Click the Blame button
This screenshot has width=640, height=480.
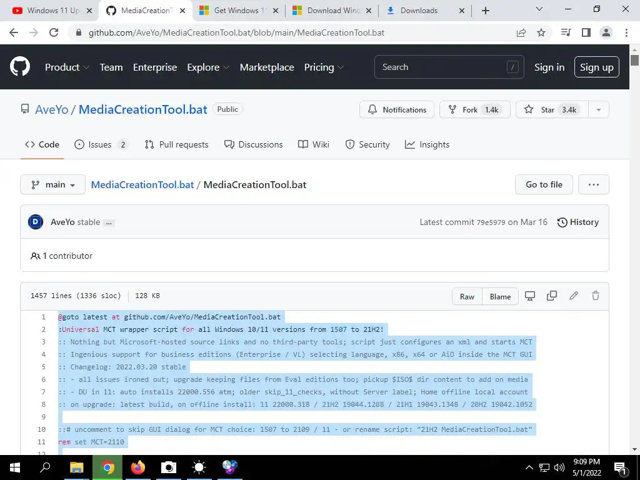click(501, 296)
